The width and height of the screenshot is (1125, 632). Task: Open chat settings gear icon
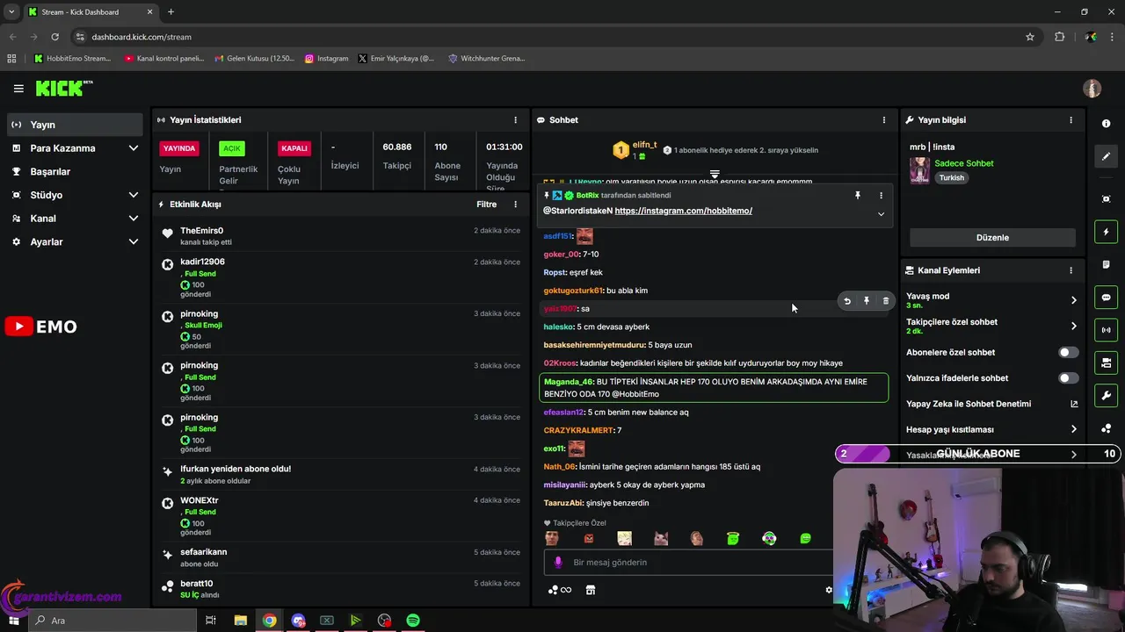(829, 590)
